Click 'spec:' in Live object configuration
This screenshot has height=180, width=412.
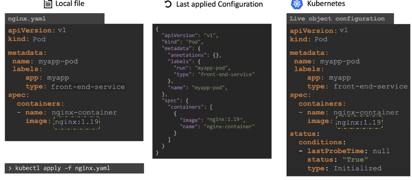coord(300,95)
